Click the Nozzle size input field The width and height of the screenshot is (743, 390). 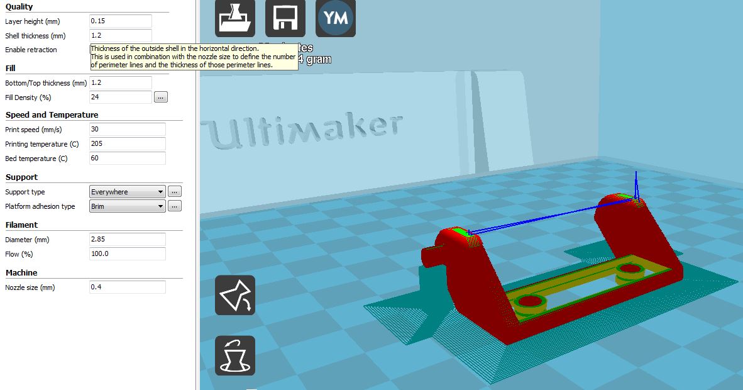(128, 287)
